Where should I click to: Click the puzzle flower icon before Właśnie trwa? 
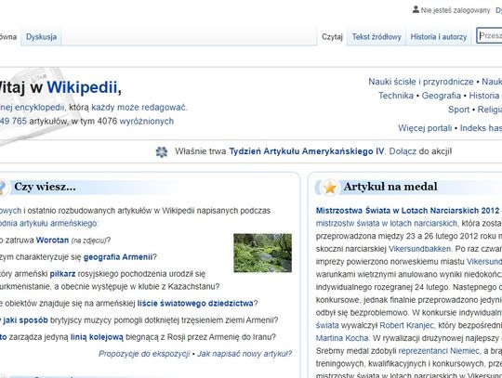pos(162,151)
